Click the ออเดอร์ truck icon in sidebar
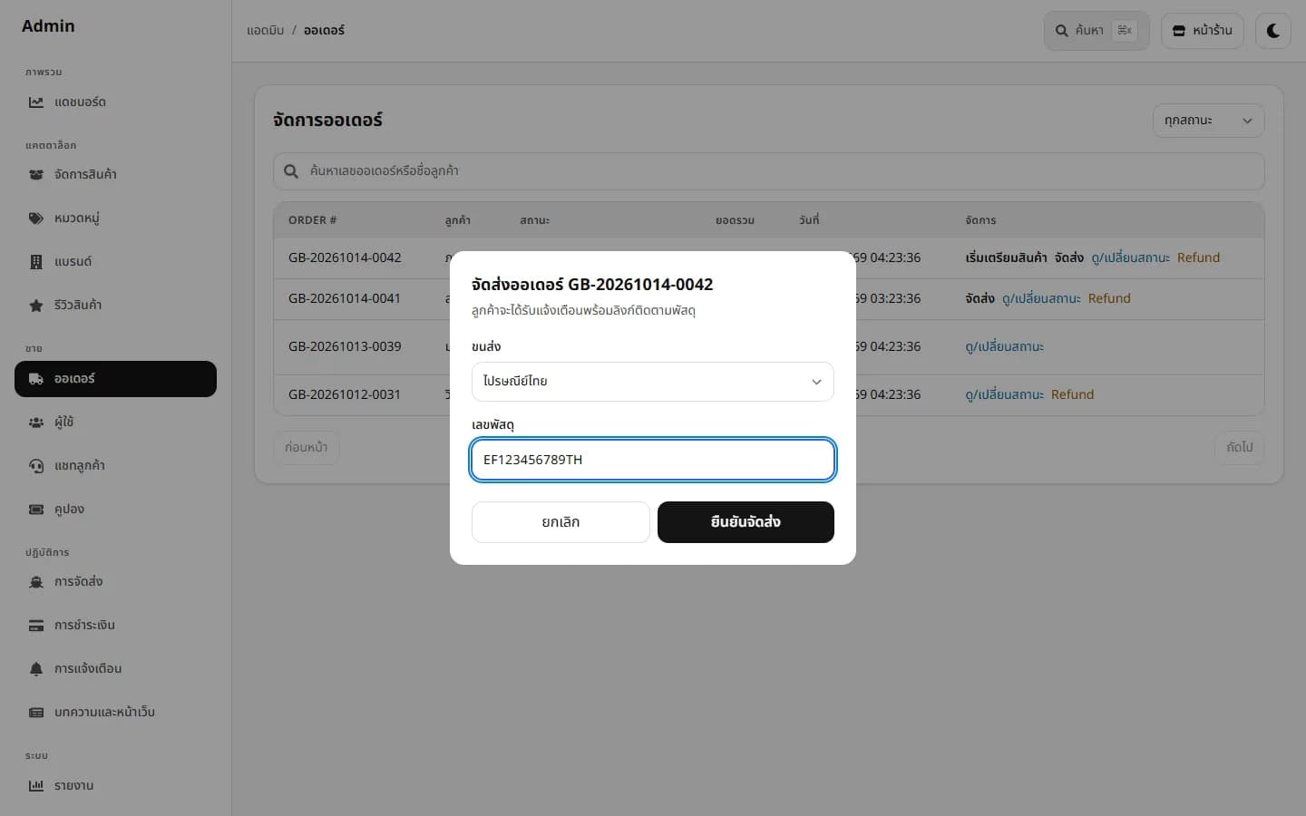 [36, 379]
